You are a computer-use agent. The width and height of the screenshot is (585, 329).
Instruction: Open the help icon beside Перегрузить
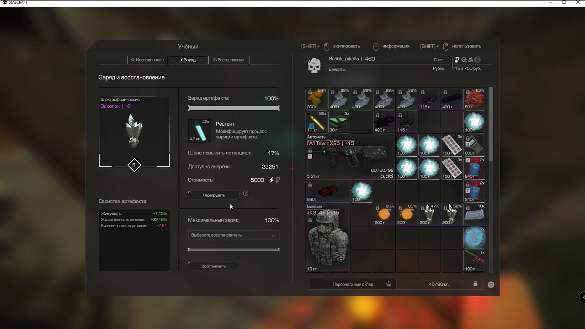coord(245,193)
